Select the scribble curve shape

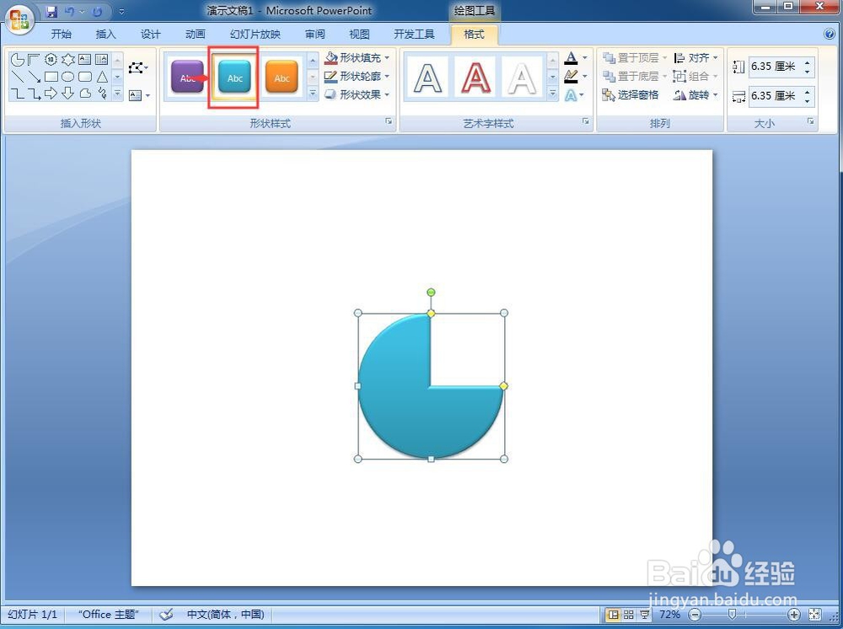coord(101,94)
